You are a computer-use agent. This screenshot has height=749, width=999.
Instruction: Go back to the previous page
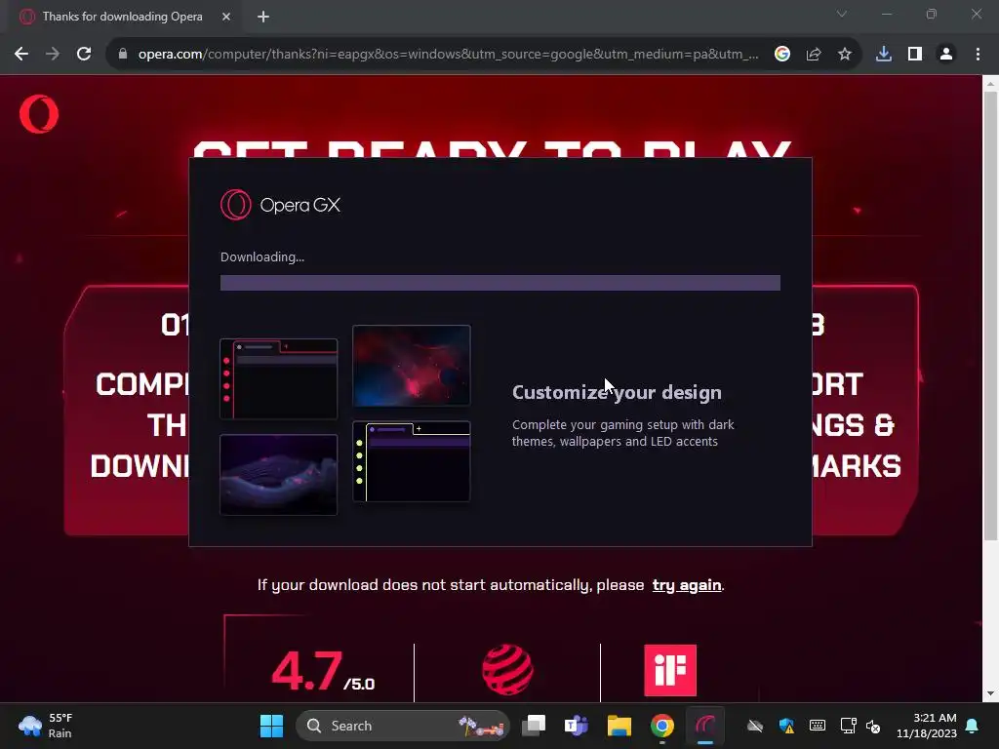click(21, 55)
